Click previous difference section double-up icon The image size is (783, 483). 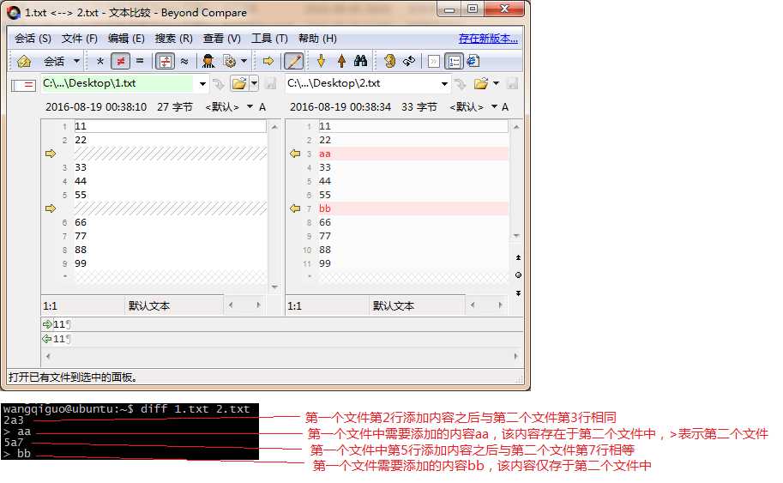click(x=518, y=257)
